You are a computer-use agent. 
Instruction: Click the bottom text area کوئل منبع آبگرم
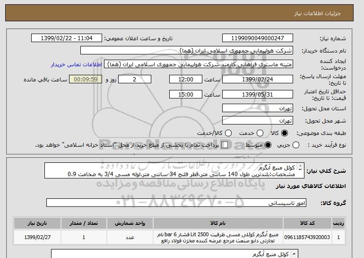(x=174, y=254)
